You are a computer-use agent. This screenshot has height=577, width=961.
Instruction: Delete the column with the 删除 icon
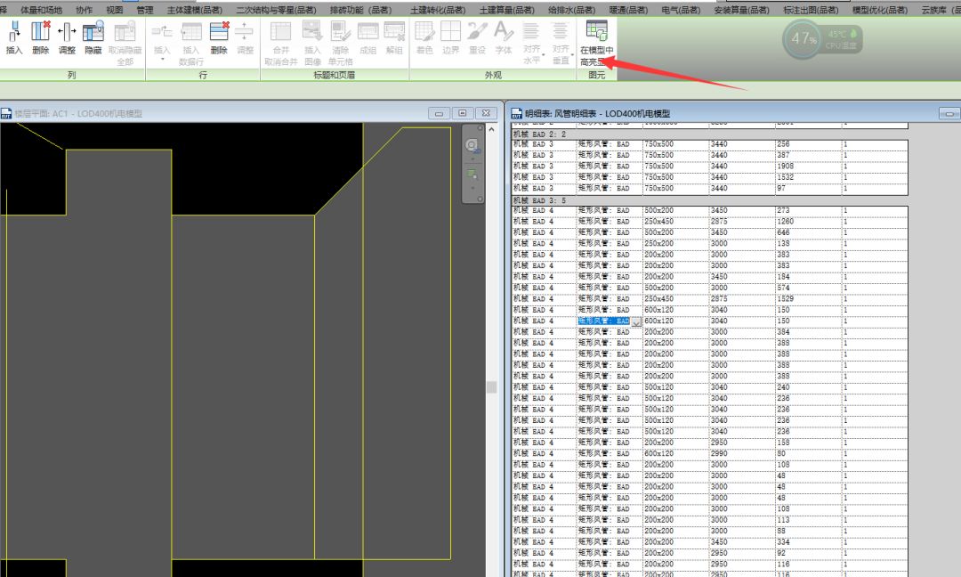coord(40,37)
